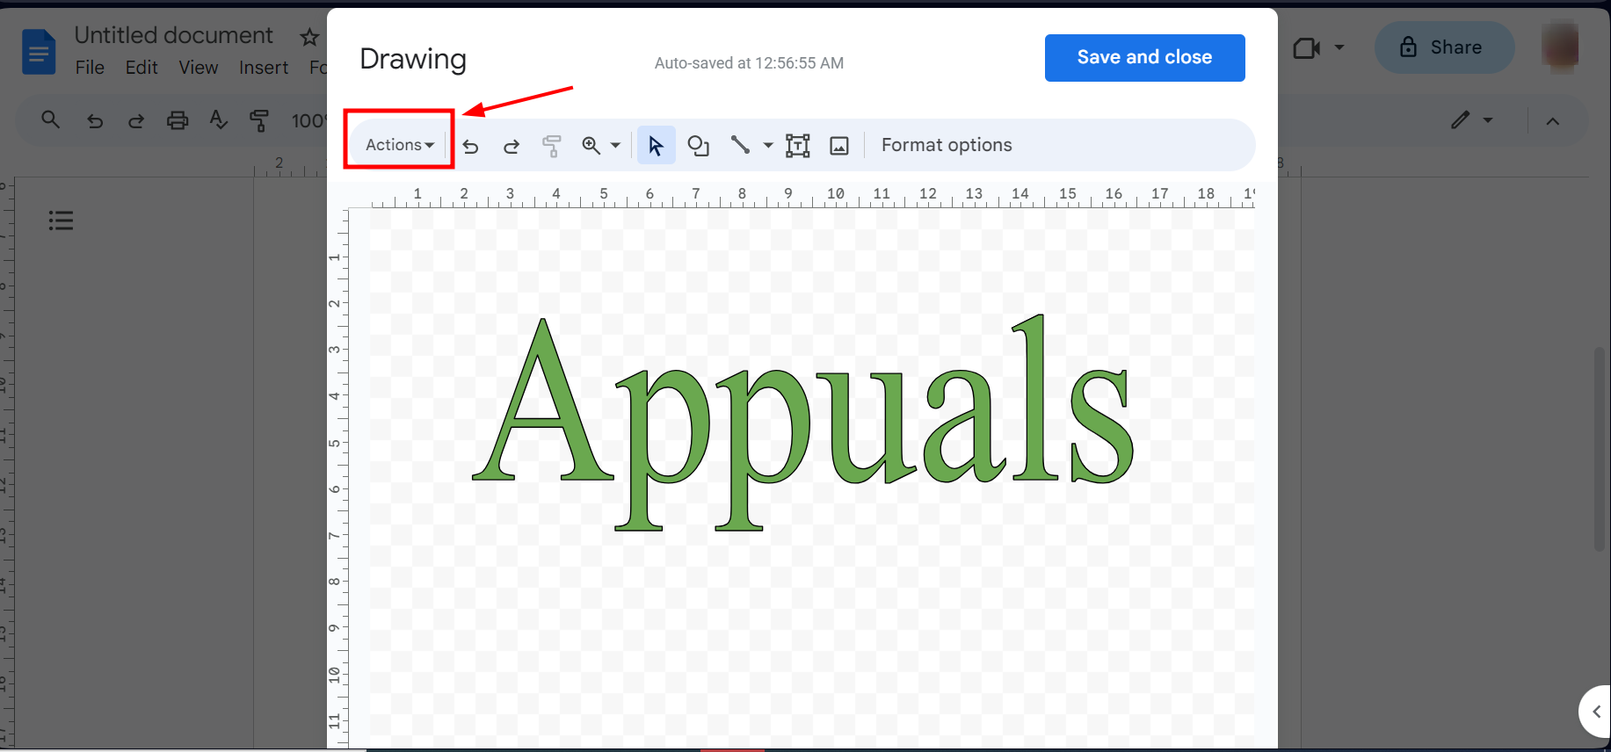The image size is (1611, 752).
Task: Click the Share button
Action: click(1444, 47)
